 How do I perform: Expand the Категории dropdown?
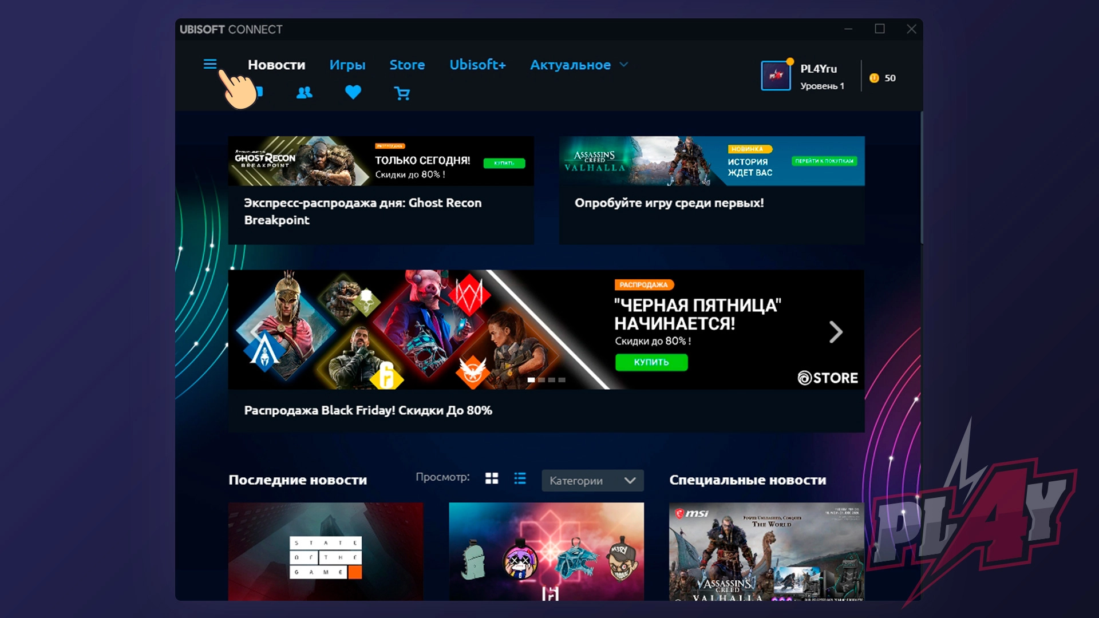592,481
